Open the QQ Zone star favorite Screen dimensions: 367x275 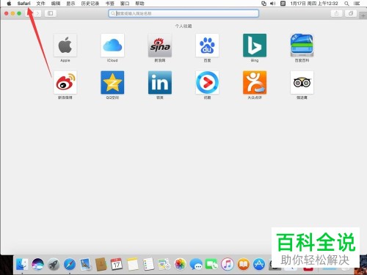point(112,82)
